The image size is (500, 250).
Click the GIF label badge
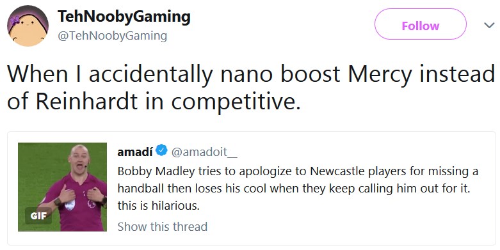pos(38,216)
